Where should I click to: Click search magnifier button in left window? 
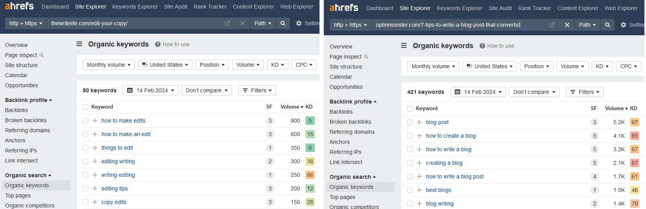tap(283, 23)
